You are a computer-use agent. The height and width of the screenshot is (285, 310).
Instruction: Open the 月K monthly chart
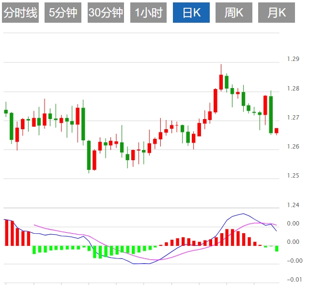[x=276, y=13]
